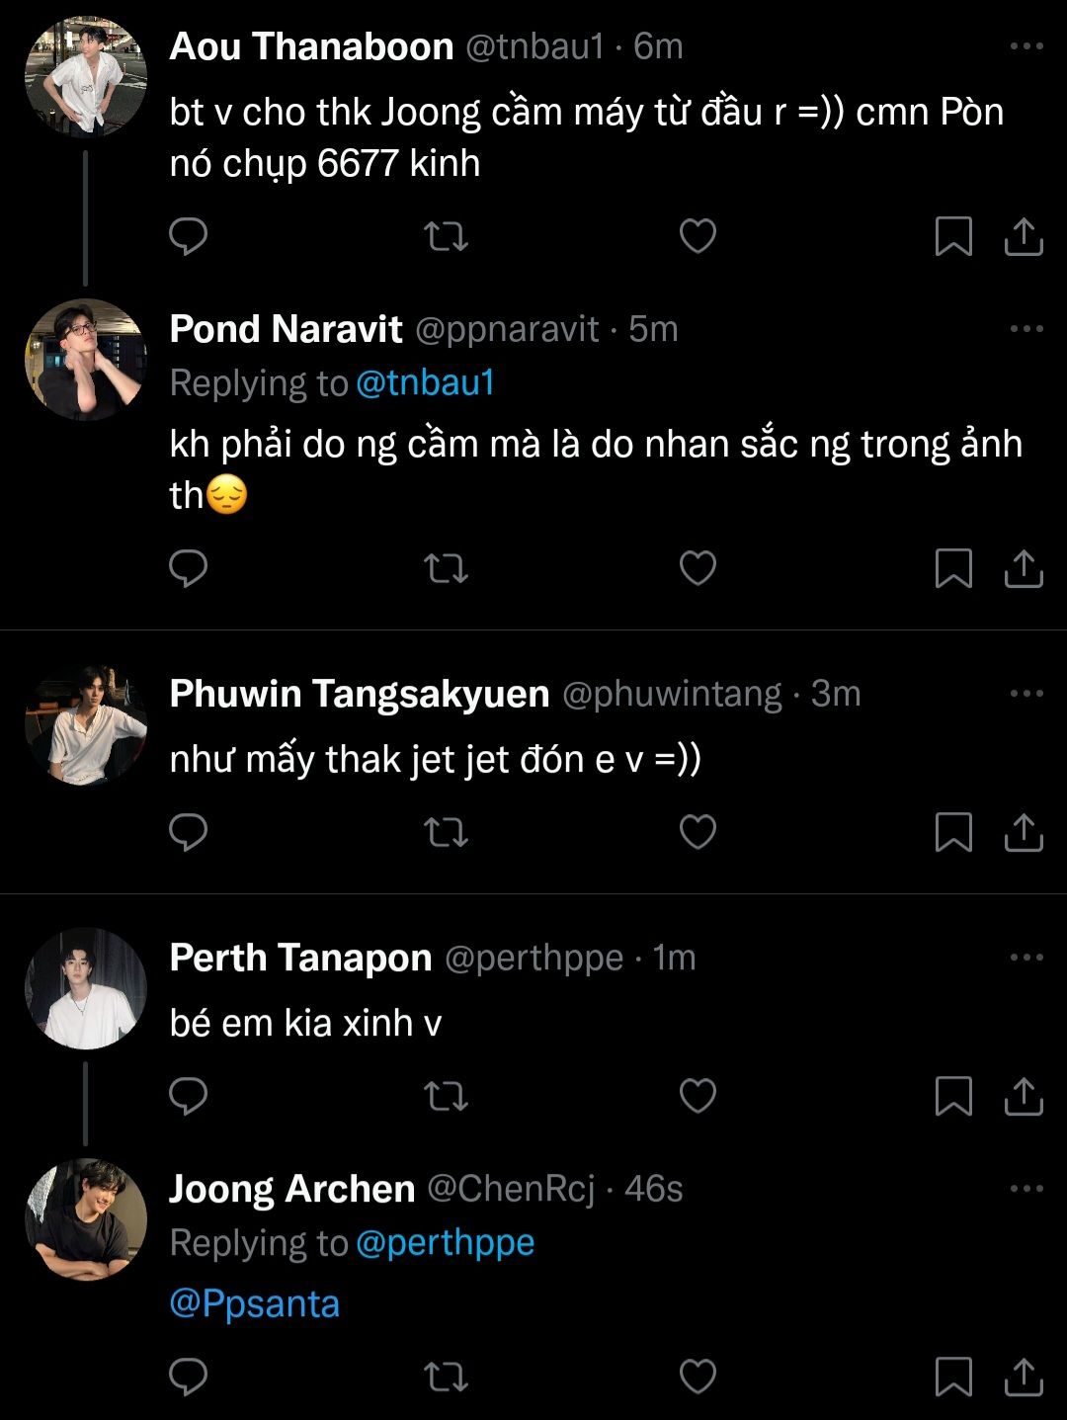Retweet Joong Archen's reply
The width and height of the screenshot is (1067, 1420).
point(445,1376)
